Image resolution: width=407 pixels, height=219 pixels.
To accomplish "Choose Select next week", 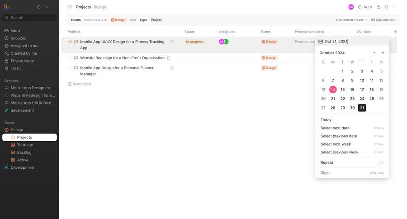I will (x=352, y=144).
